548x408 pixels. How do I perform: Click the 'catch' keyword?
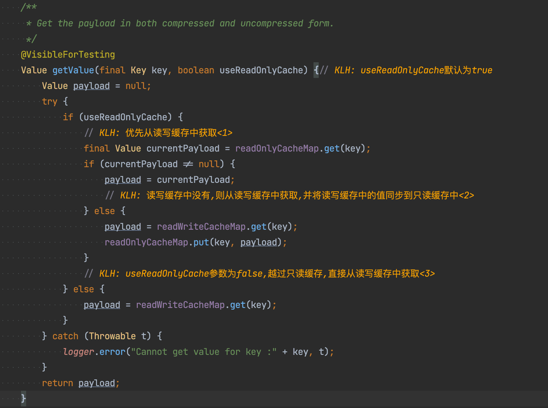pos(65,336)
